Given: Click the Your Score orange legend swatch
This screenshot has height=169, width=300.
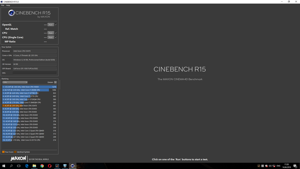Looking at the screenshot, I should point(3,152).
